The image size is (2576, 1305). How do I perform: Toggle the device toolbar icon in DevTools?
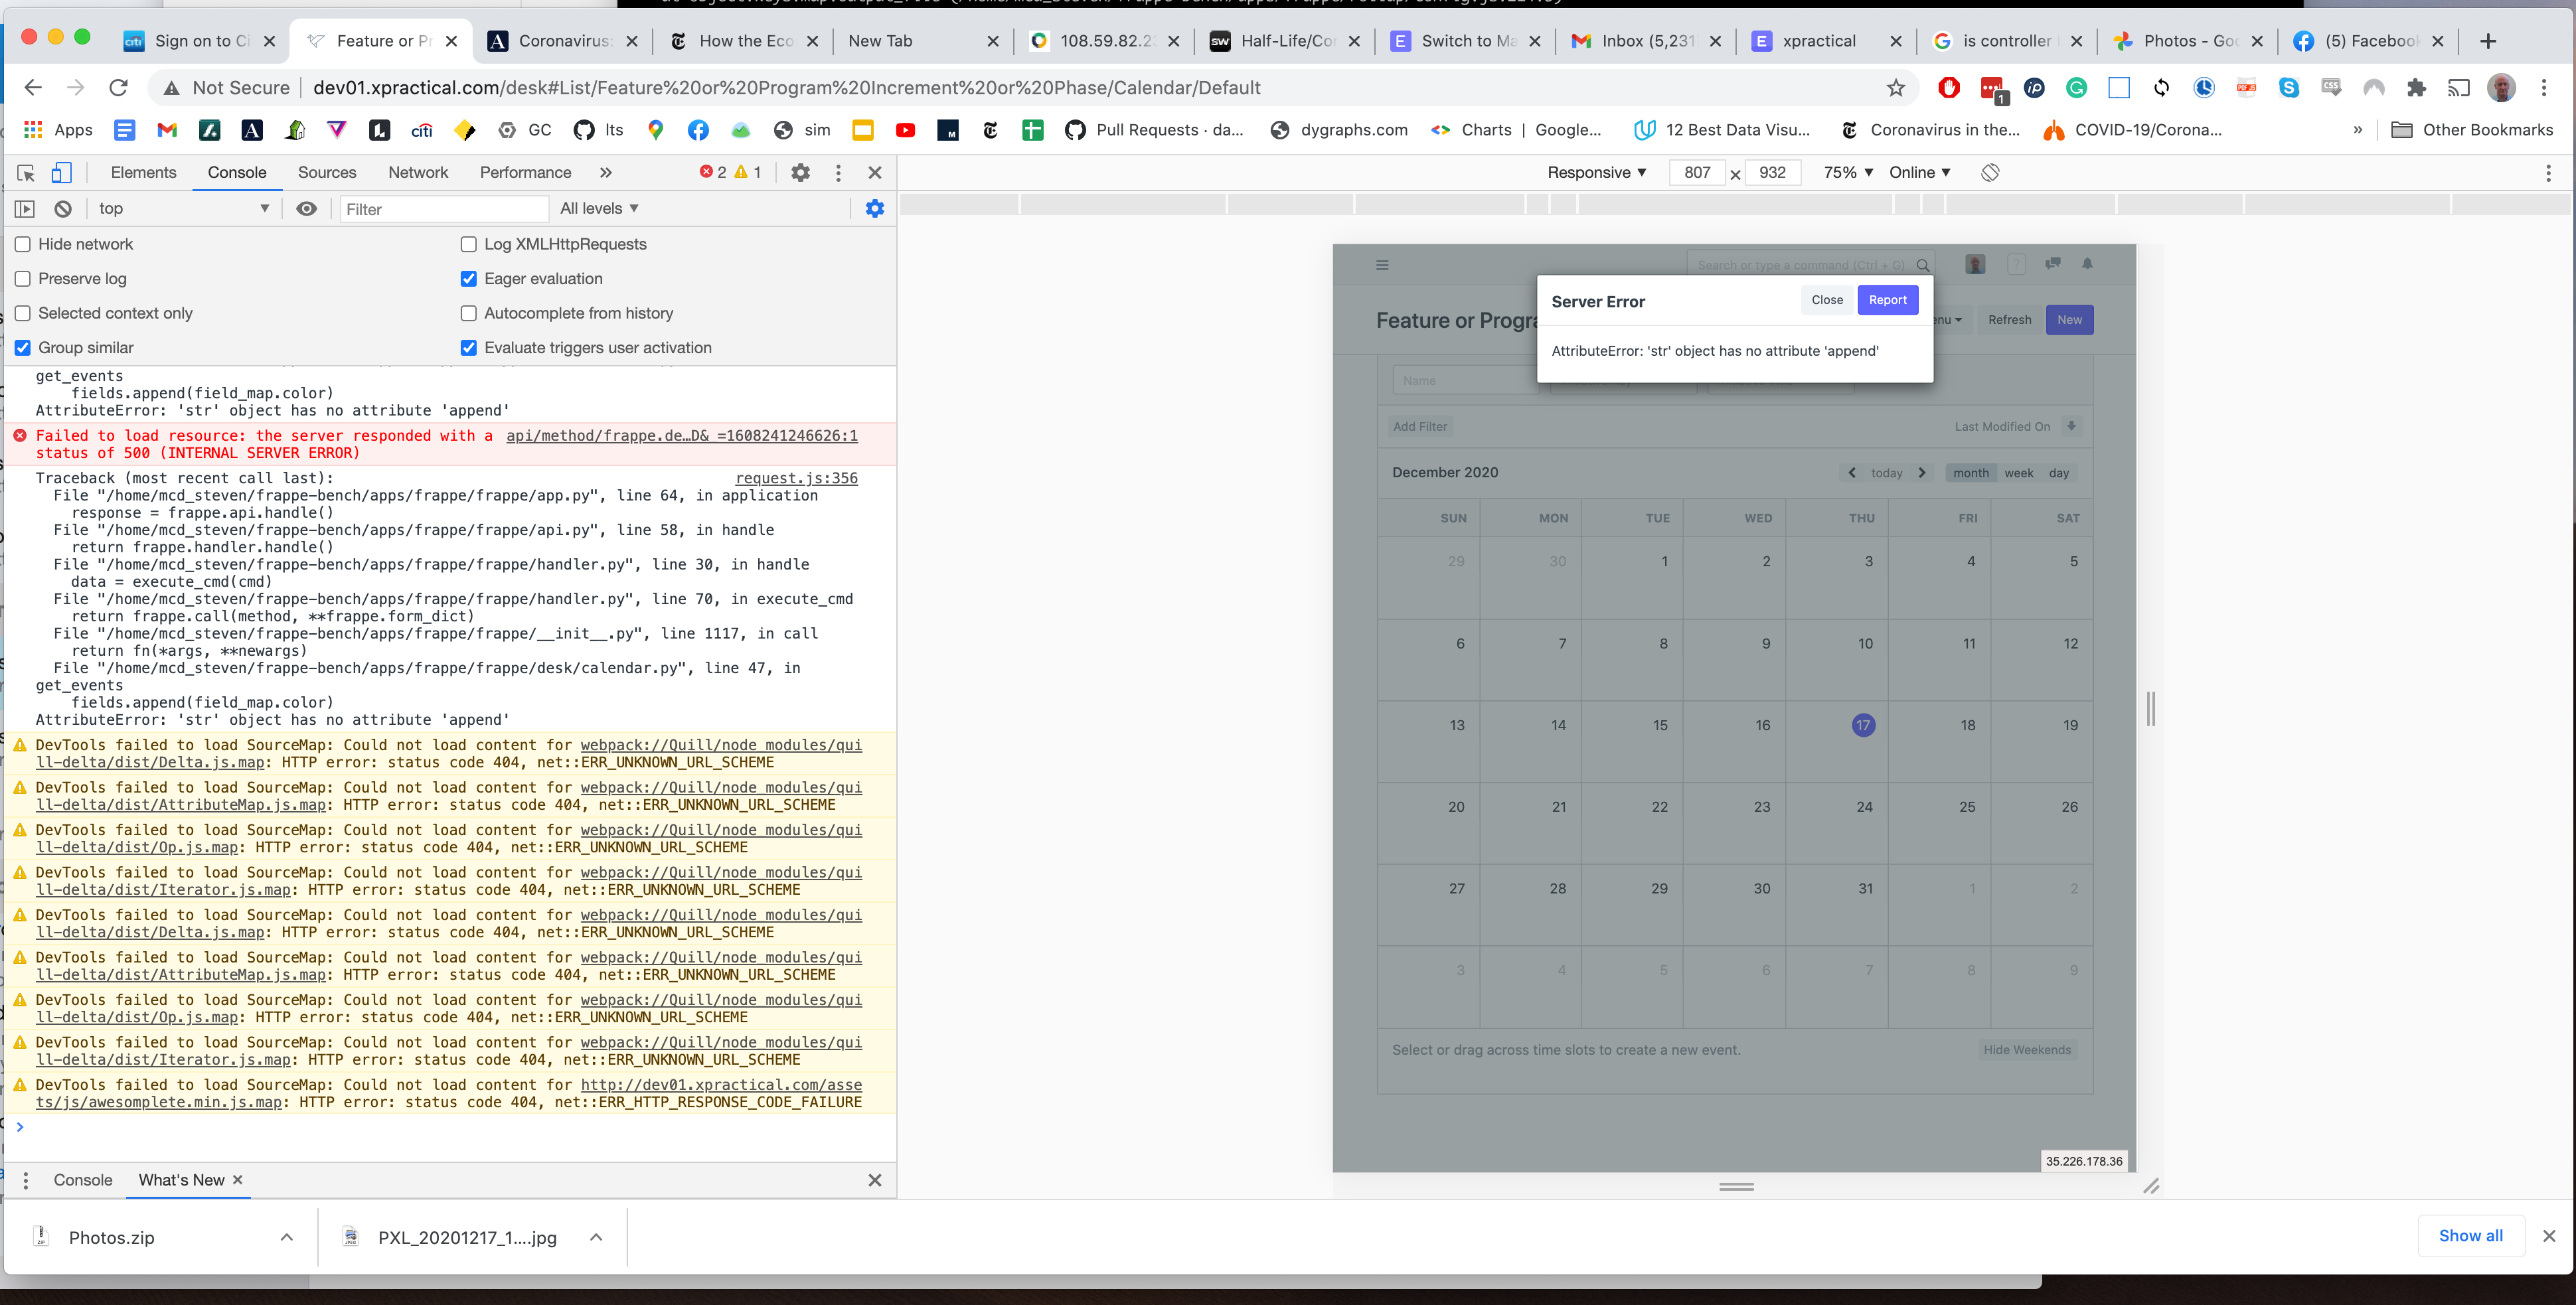pyautogui.click(x=61, y=172)
